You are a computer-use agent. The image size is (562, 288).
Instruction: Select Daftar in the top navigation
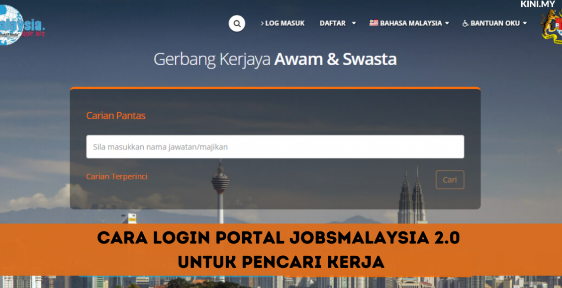[x=332, y=23]
